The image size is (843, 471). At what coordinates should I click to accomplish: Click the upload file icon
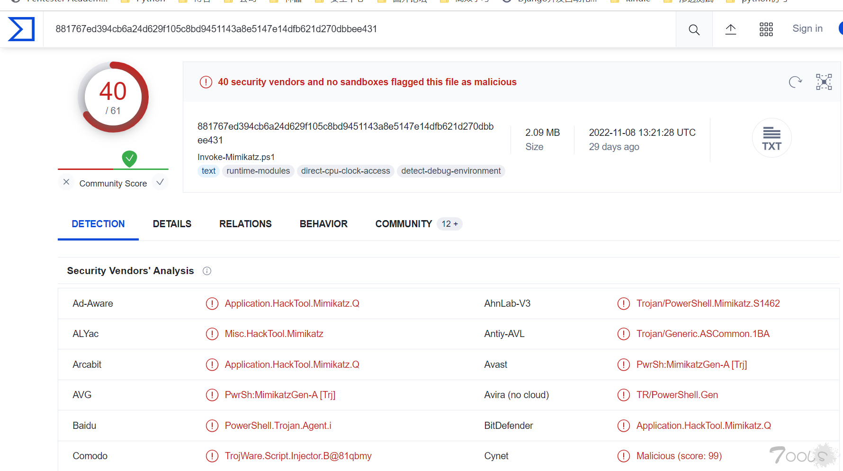731,29
